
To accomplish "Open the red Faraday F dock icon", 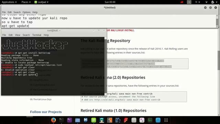I will (x=126, y=120).
